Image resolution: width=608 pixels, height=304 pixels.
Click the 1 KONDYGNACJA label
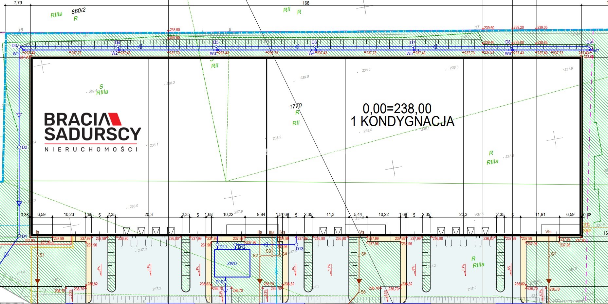[x=402, y=121]
